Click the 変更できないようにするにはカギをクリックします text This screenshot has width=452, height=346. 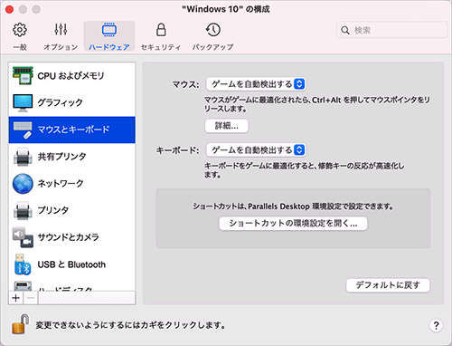[x=130, y=325]
